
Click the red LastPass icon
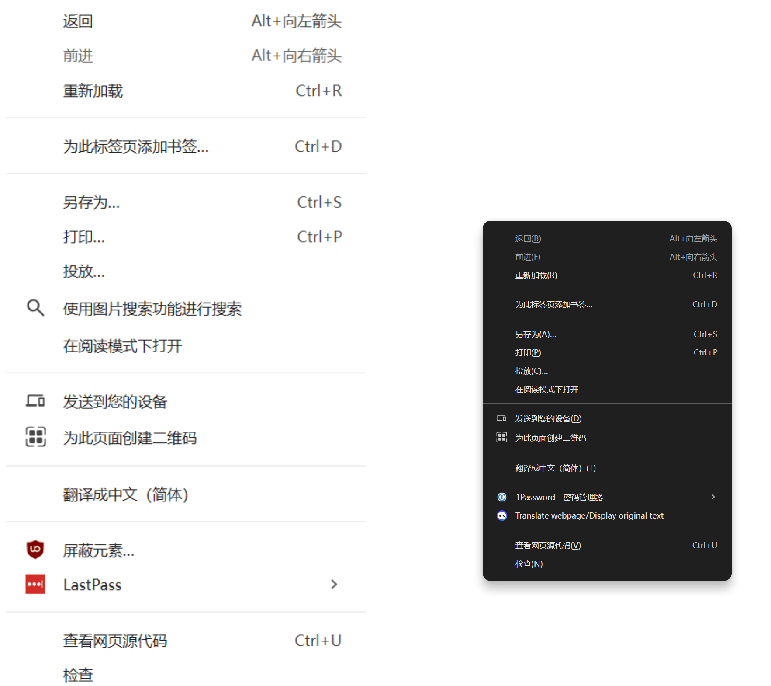35,584
